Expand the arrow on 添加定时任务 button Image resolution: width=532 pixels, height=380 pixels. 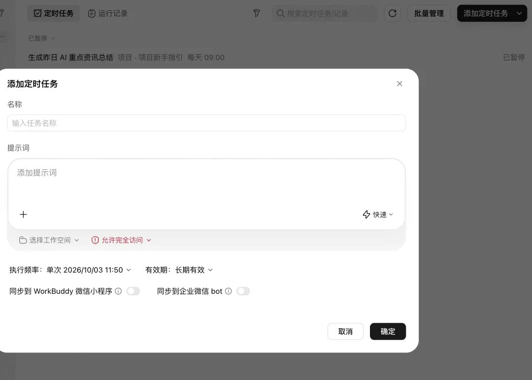[x=519, y=13]
